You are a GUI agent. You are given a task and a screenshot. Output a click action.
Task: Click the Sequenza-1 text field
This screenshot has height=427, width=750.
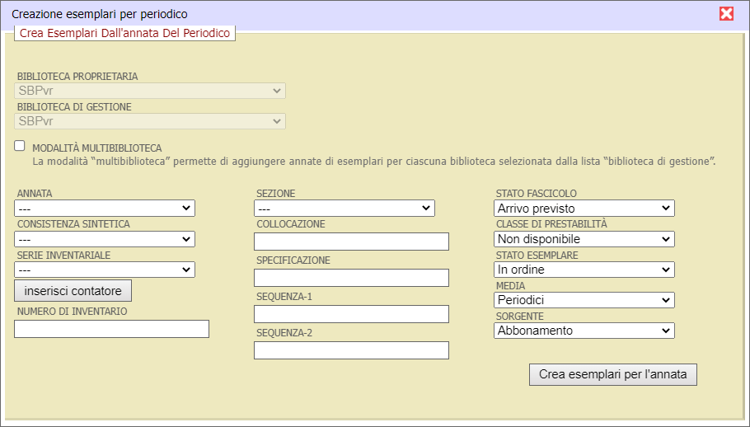point(351,314)
